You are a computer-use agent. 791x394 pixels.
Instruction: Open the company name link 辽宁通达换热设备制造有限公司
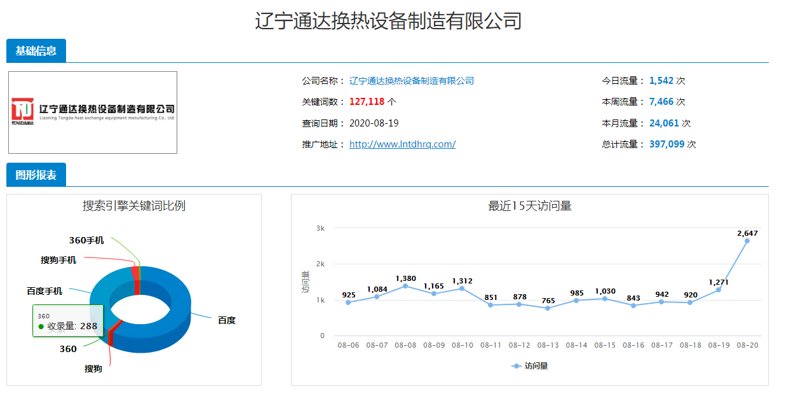coord(412,81)
